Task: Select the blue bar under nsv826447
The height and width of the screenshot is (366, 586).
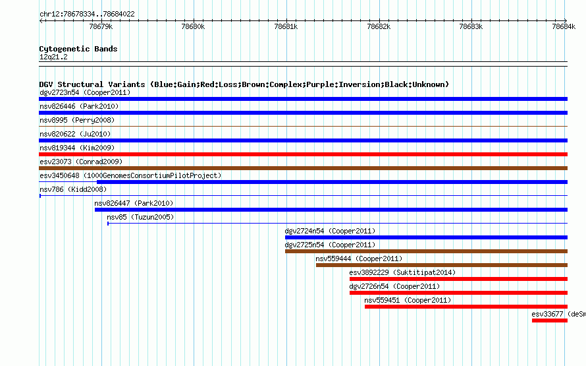Action: point(331,210)
